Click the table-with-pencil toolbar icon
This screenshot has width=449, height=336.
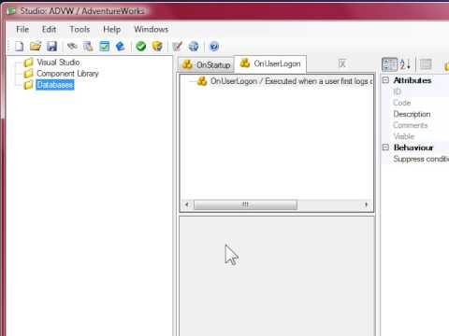(x=88, y=47)
